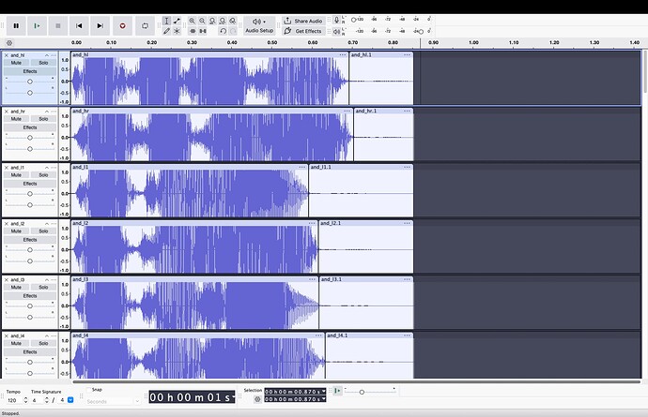Toggle the Loop playback button
Image resolution: width=648 pixels, height=417 pixels.
coord(145,26)
